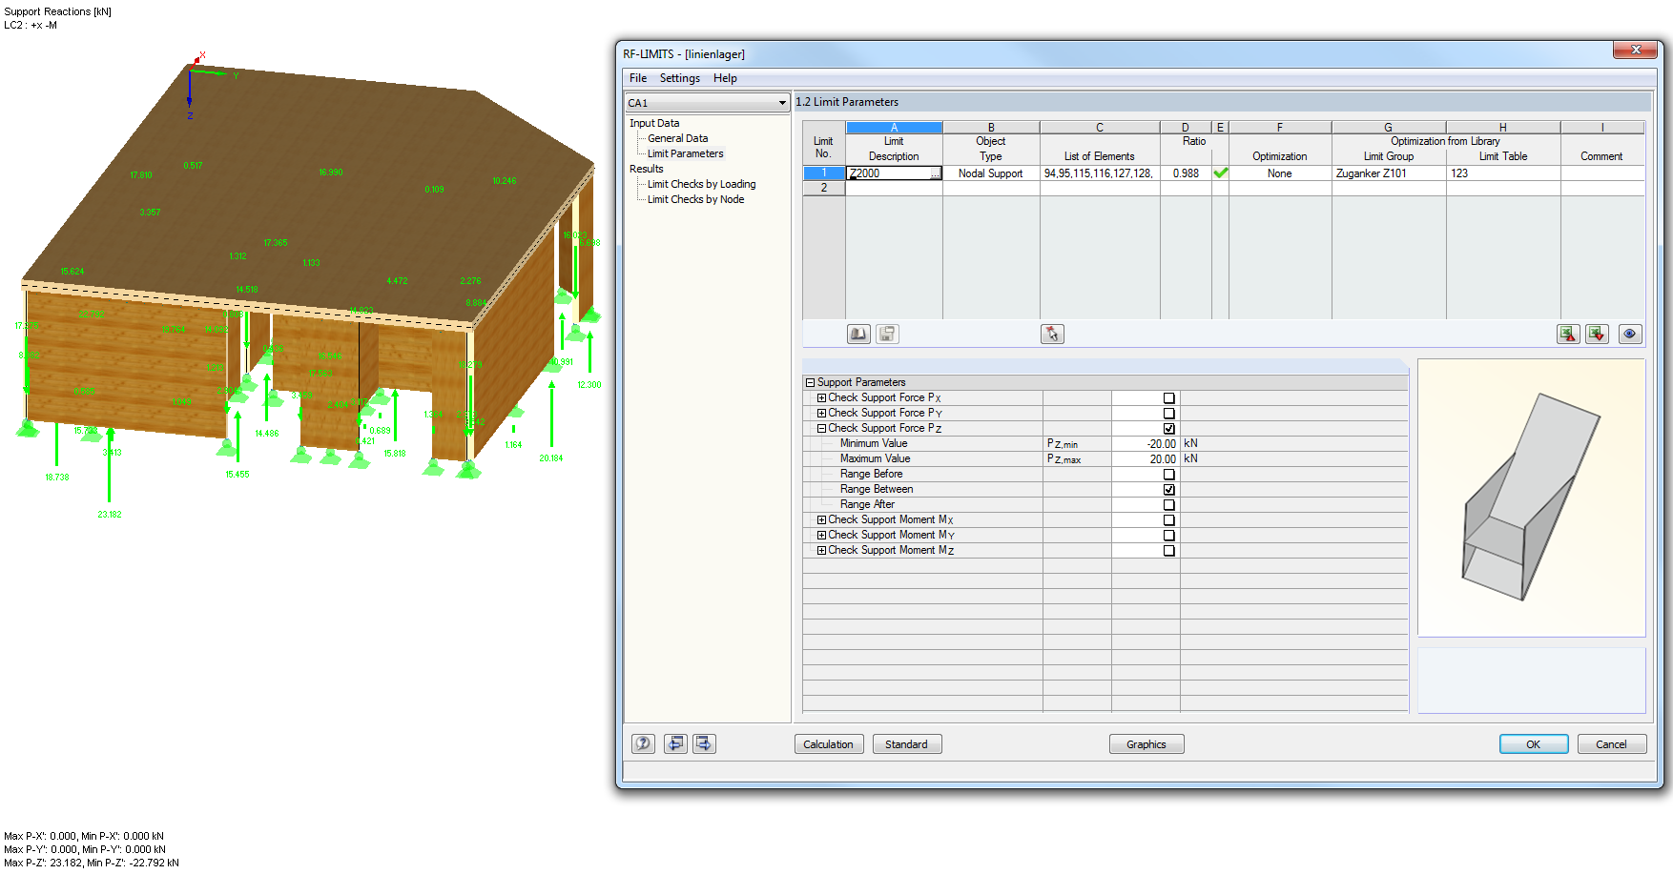
Task: Open Limit Checks by Loading results
Action: click(701, 184)
